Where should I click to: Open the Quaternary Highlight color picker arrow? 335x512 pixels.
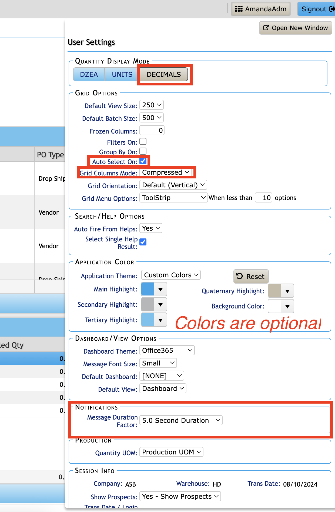click(287, 291)
